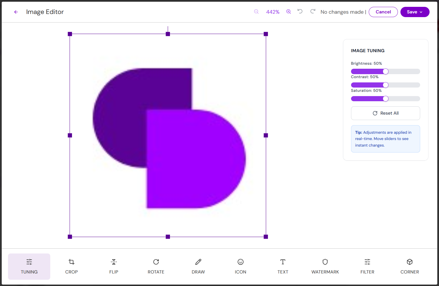Select the Flip tool
The height and width of the screenshot is (286, 439).
(114, 267)
